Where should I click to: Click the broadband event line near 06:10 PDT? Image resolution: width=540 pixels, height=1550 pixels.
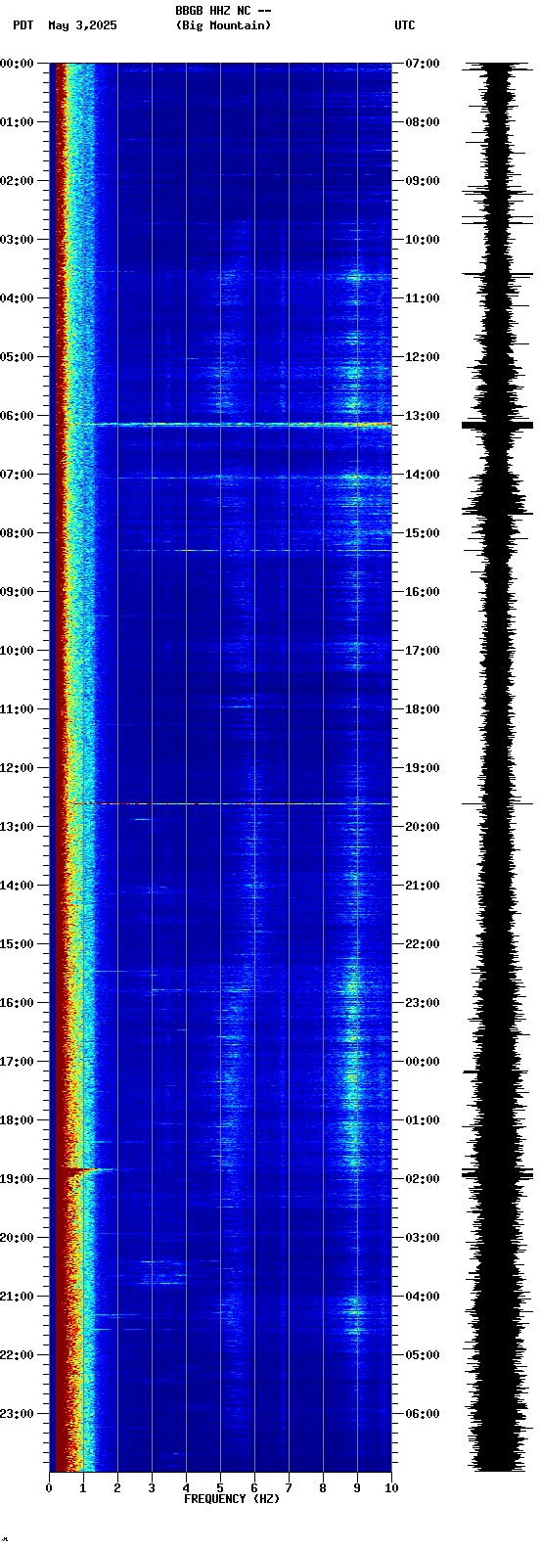click(242, 425)
